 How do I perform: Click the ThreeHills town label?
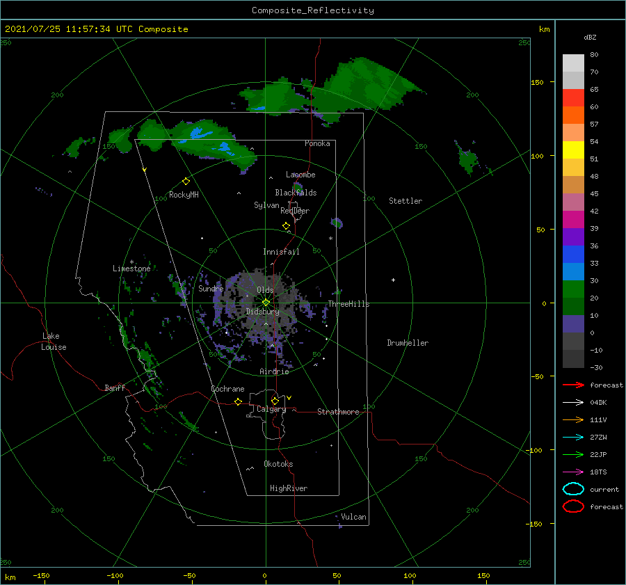point(348,304)
